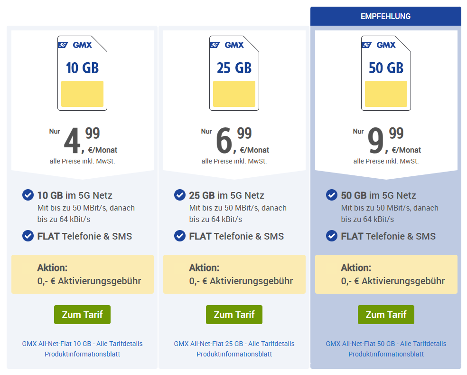Open Produktinformationsblatt for the 10 GB plan
The width and height of the screenshot is (467, 375).
pos(82,354)
